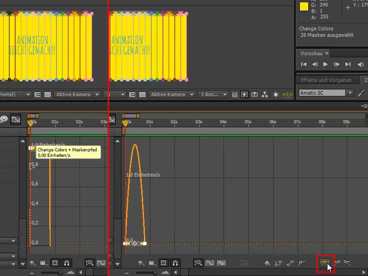Viewport: 368px width, 276px height.
Task: Click the yellow color swatch in Info panel
Action: [x=304, y=6]
